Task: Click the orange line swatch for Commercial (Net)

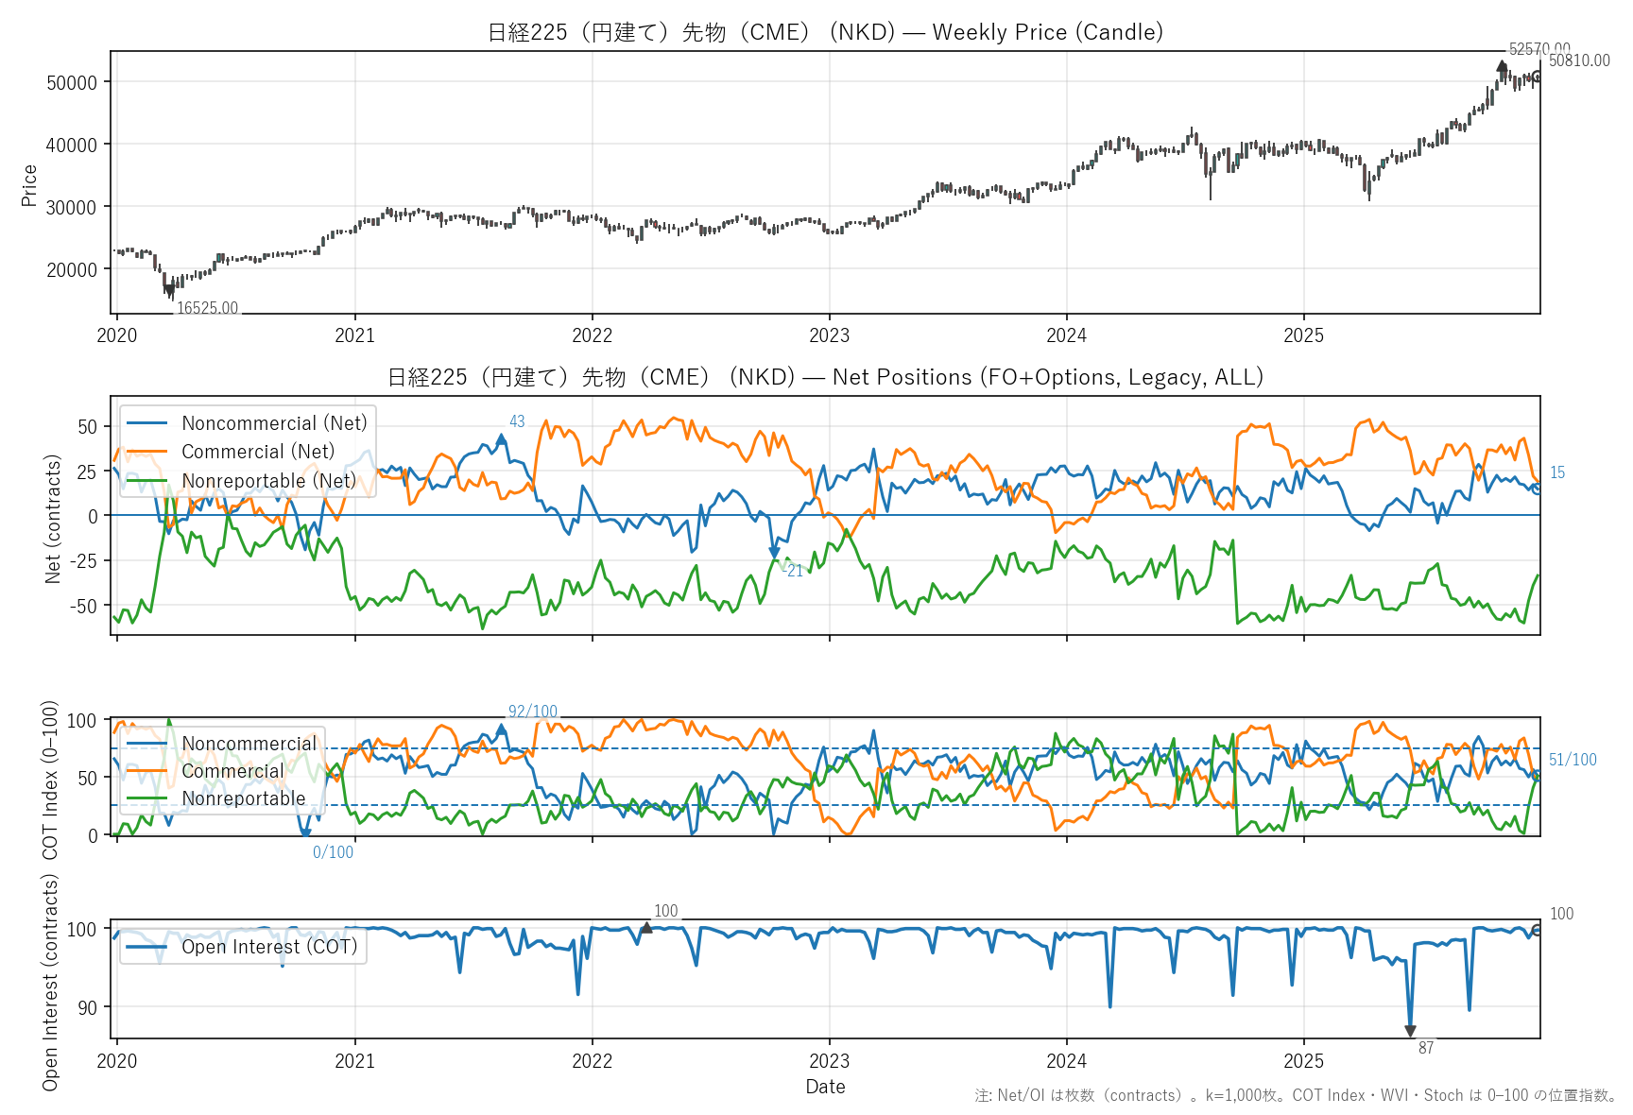Action: pyautogui.click(x=146, y=452)
